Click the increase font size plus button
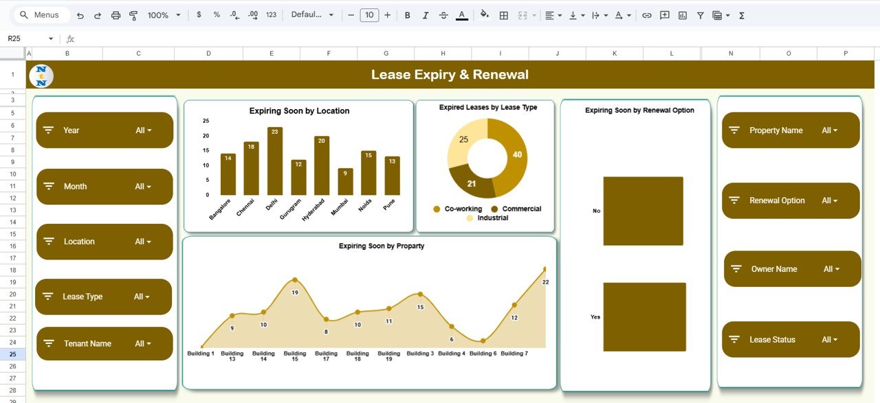This screenshot has width=880, height=403. tap(388, 15)
